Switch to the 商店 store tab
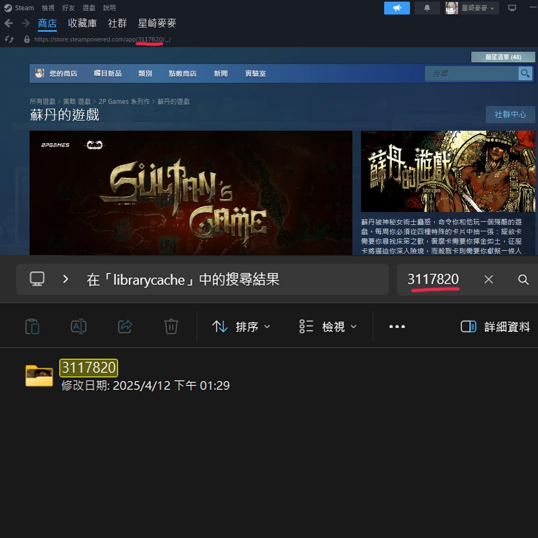This screenshot has width=538, height=538. click(47, 23)
